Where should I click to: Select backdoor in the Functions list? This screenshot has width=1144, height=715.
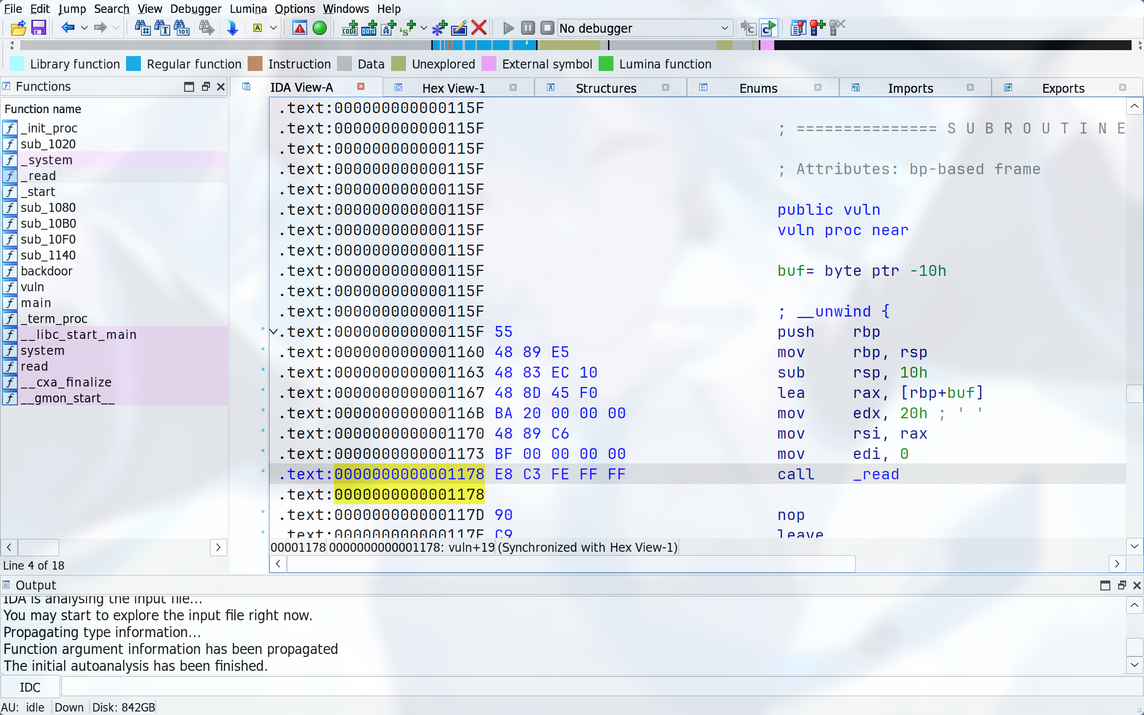(x=46, y=271)
